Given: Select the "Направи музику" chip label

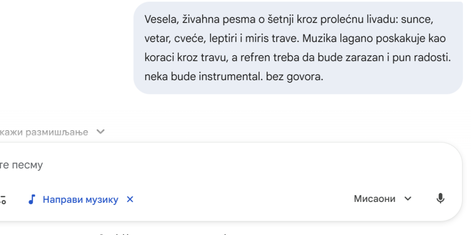Looking at the screenshot, I should (80, 199).
